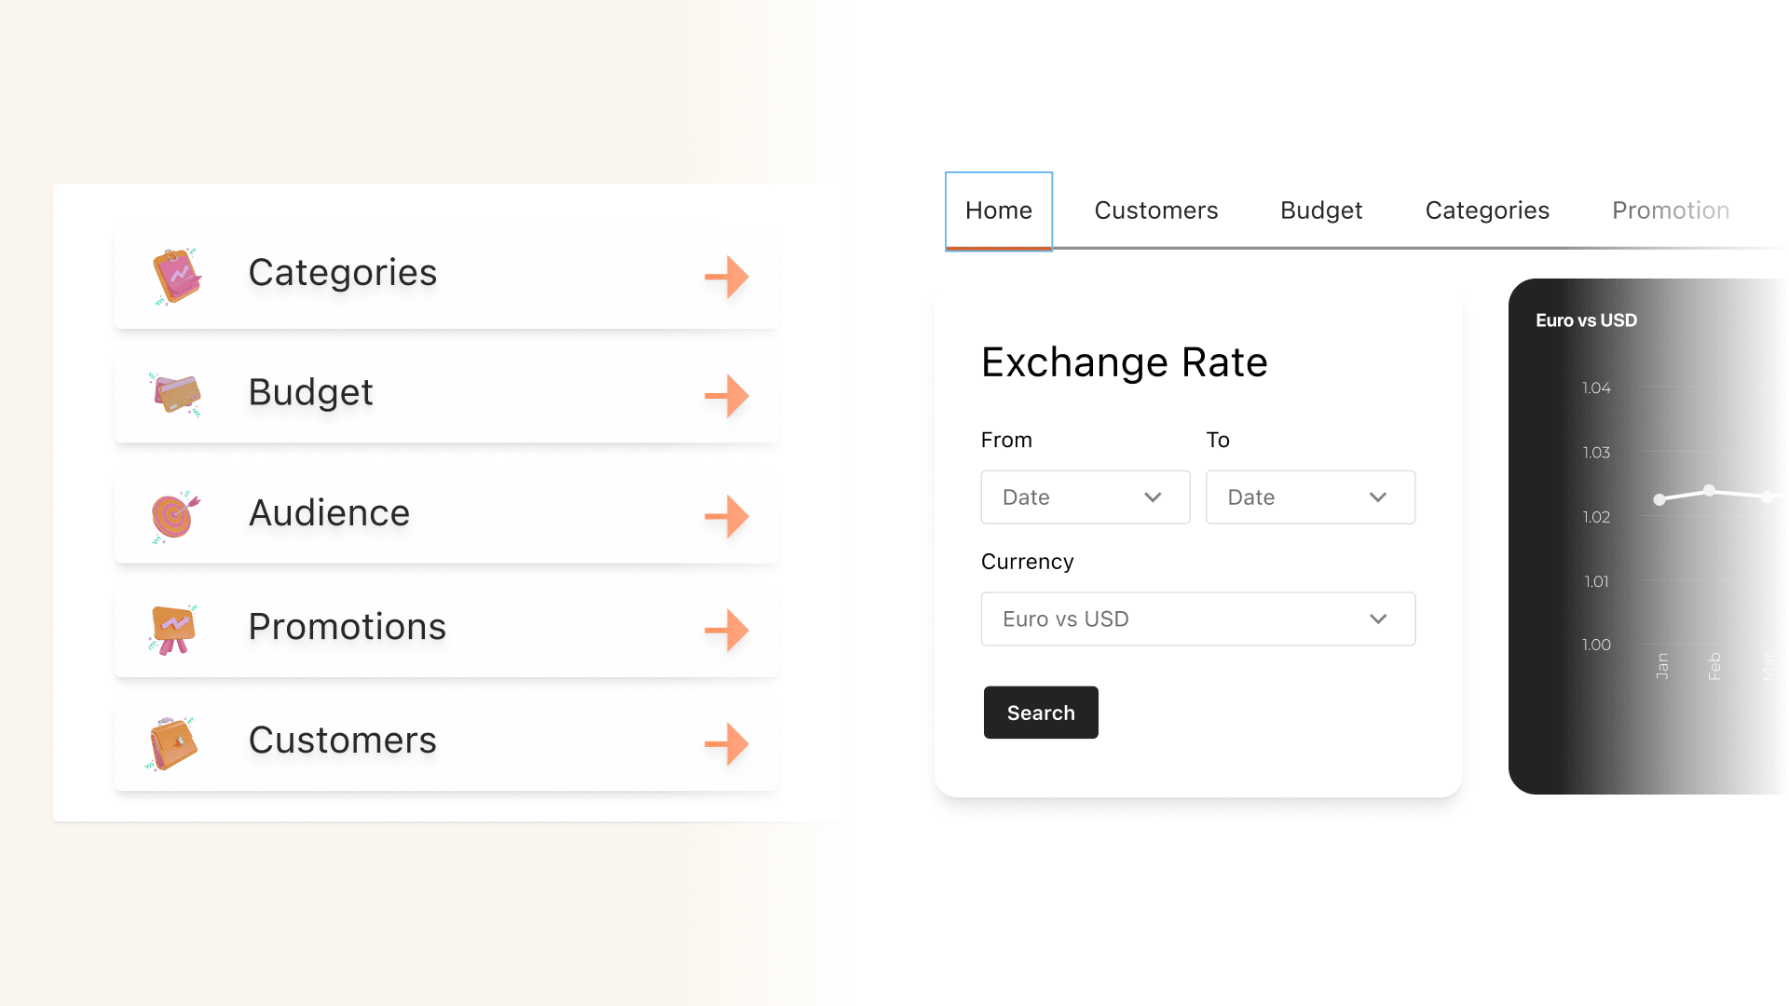Click the Promotions easel chart icon
1789x1006 pixels.
(176, 629)
